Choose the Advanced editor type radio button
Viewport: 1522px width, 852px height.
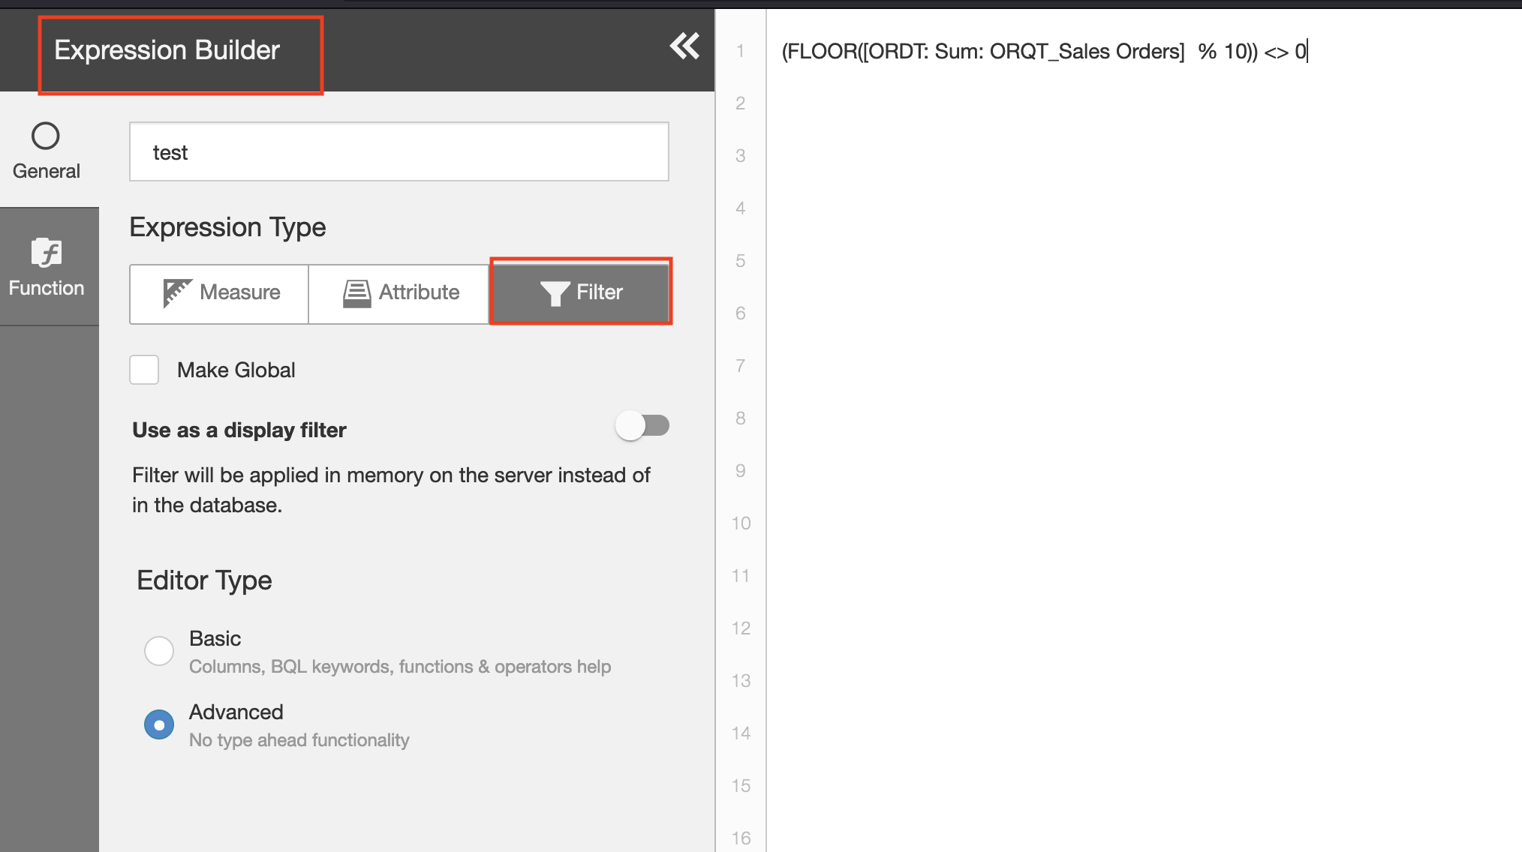[159, 724]
